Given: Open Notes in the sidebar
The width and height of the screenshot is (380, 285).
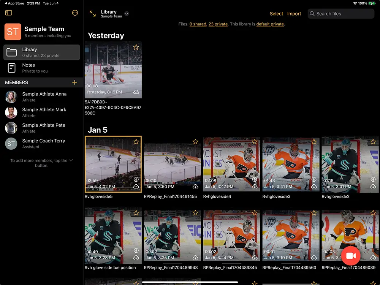Looking at the screenshot, I should pos(42,68).
